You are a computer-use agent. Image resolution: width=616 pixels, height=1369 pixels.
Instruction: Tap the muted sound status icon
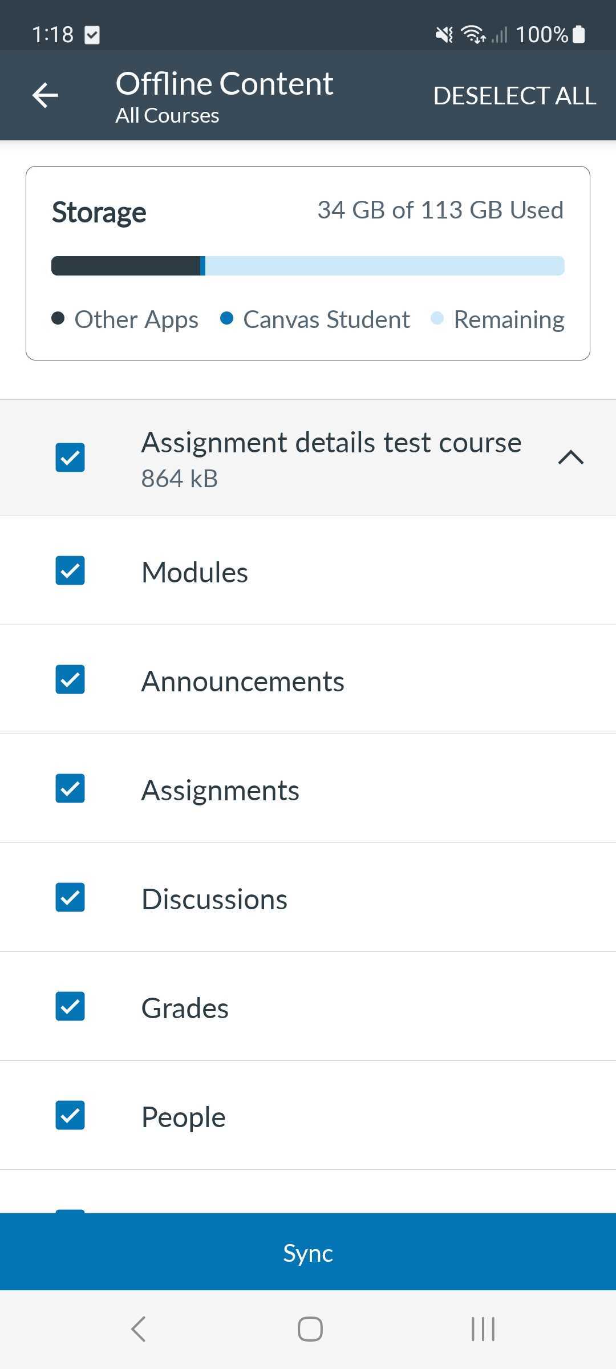(x=444, y=34)
